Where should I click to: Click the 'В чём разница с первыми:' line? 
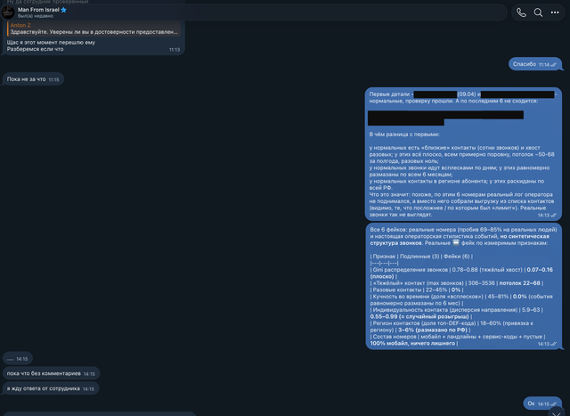pos(404,135)
